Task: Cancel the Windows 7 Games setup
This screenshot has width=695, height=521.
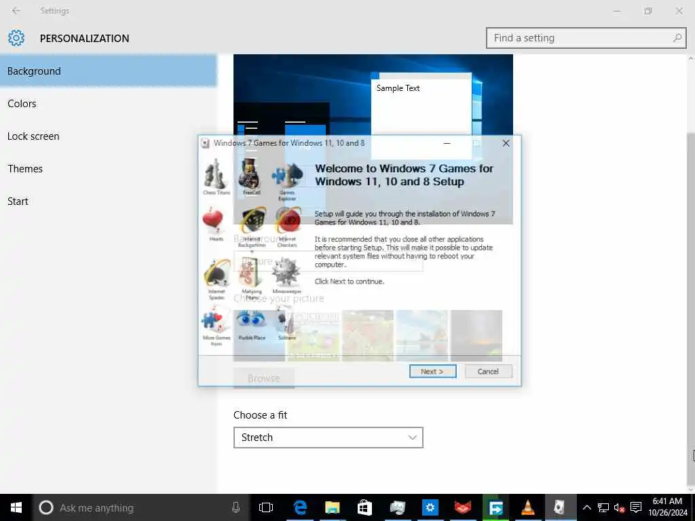Action: pos(489,371)
